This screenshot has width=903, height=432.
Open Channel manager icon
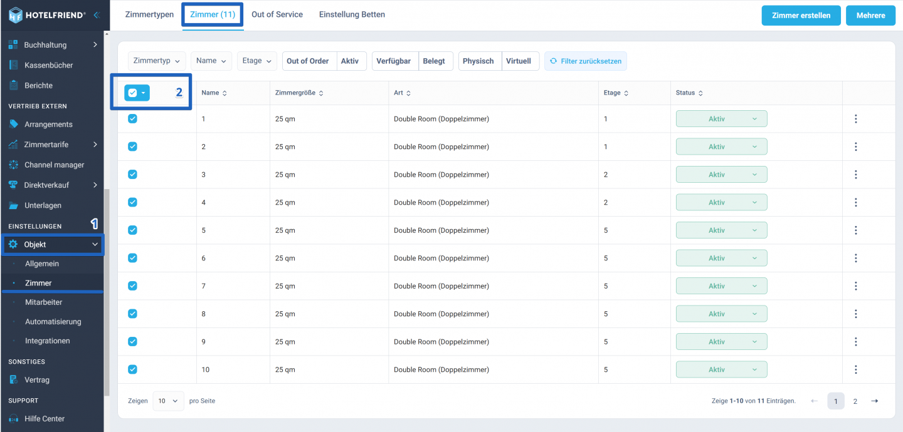pyautogui.click(x=13, y=165)
